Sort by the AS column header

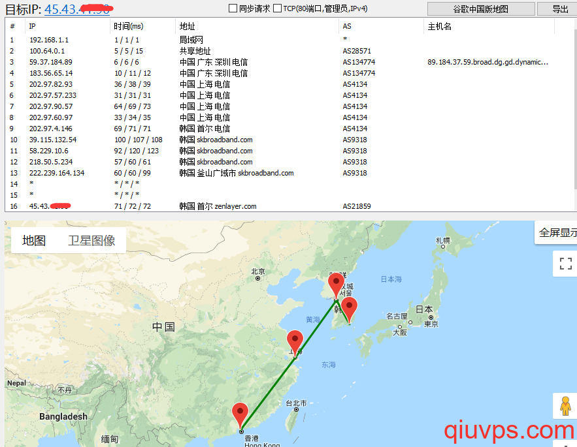click(381, 26)
